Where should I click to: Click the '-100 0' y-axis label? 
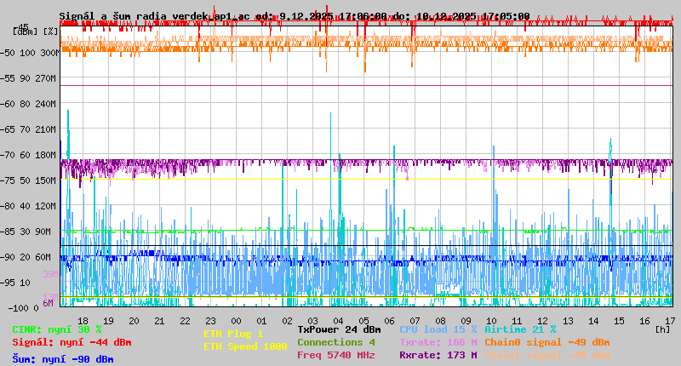[24, 308]
